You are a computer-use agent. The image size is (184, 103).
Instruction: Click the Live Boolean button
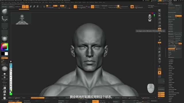click(x=18, y=7)
